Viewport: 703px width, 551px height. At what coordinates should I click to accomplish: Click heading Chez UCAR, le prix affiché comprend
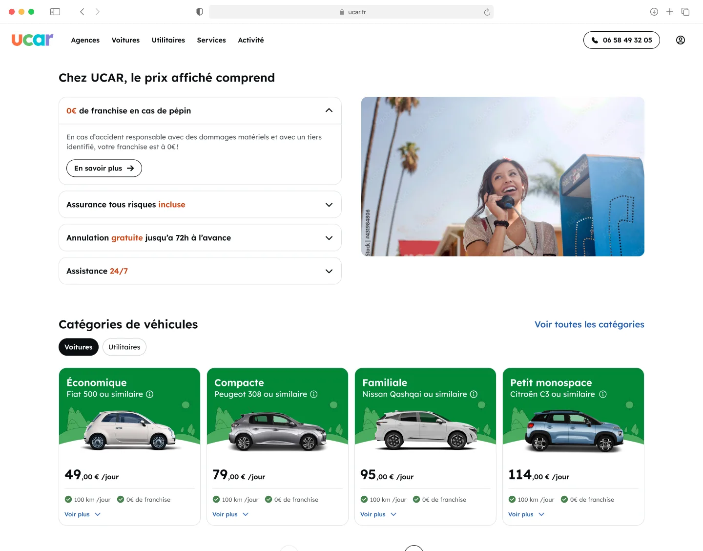(167, 78)
